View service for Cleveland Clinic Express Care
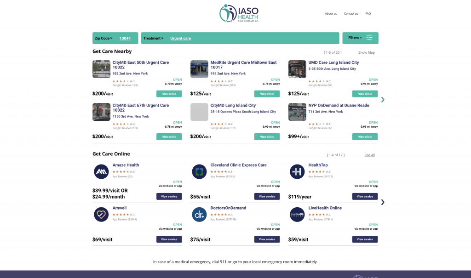 click(x=267, y=196)
